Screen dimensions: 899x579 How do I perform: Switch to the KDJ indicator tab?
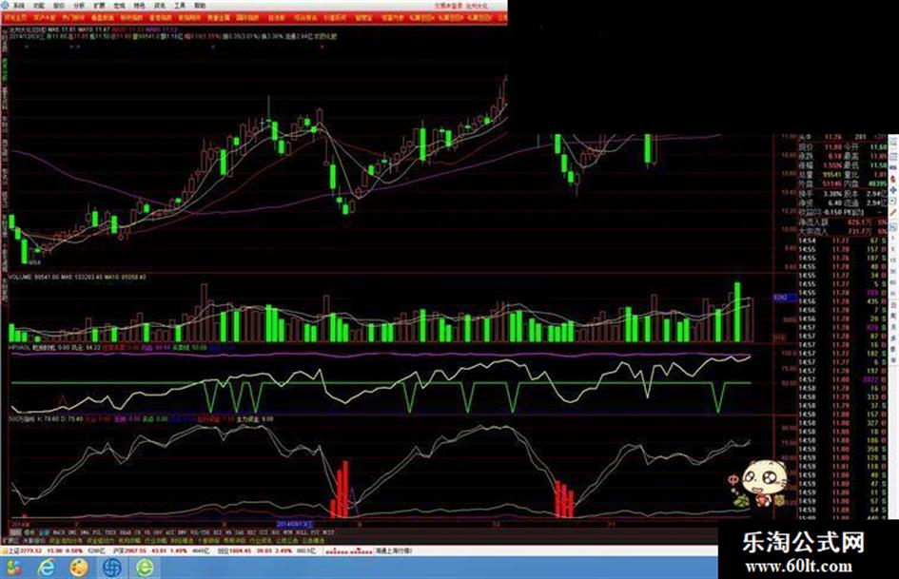tap(250, 532)
